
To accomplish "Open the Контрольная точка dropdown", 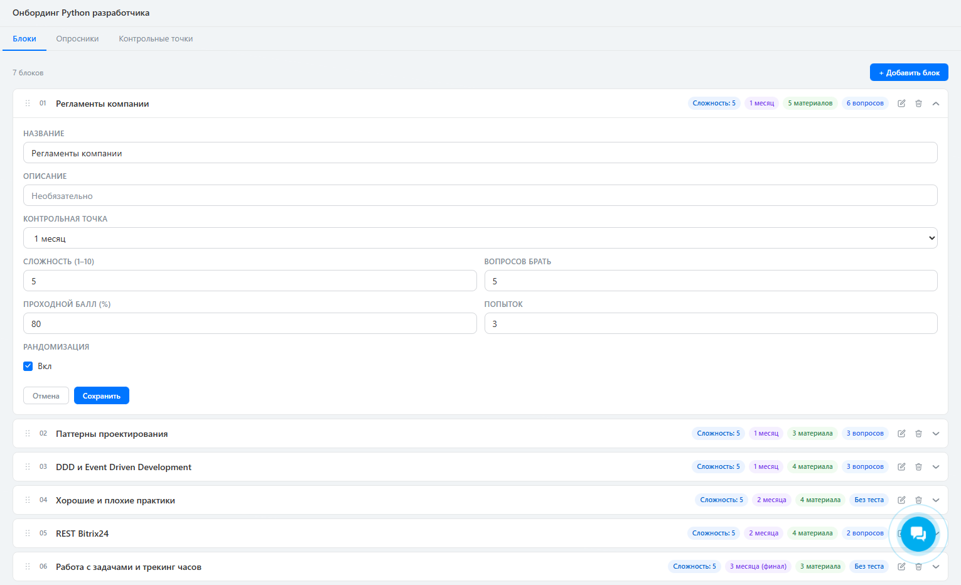I will pos(480,239).
